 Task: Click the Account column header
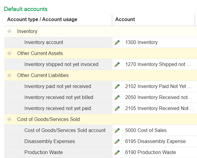click(x=125, y=20)
